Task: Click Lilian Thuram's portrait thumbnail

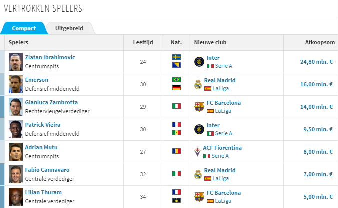Action: coord(16,196)
